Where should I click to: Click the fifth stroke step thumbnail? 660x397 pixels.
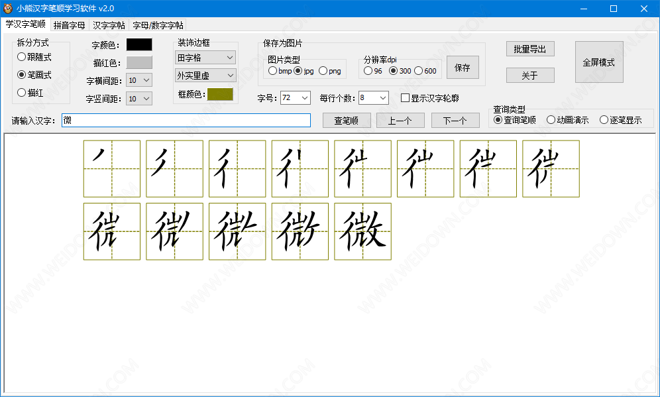coord(363,169)
